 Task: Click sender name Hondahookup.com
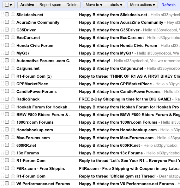coord(35,130)
